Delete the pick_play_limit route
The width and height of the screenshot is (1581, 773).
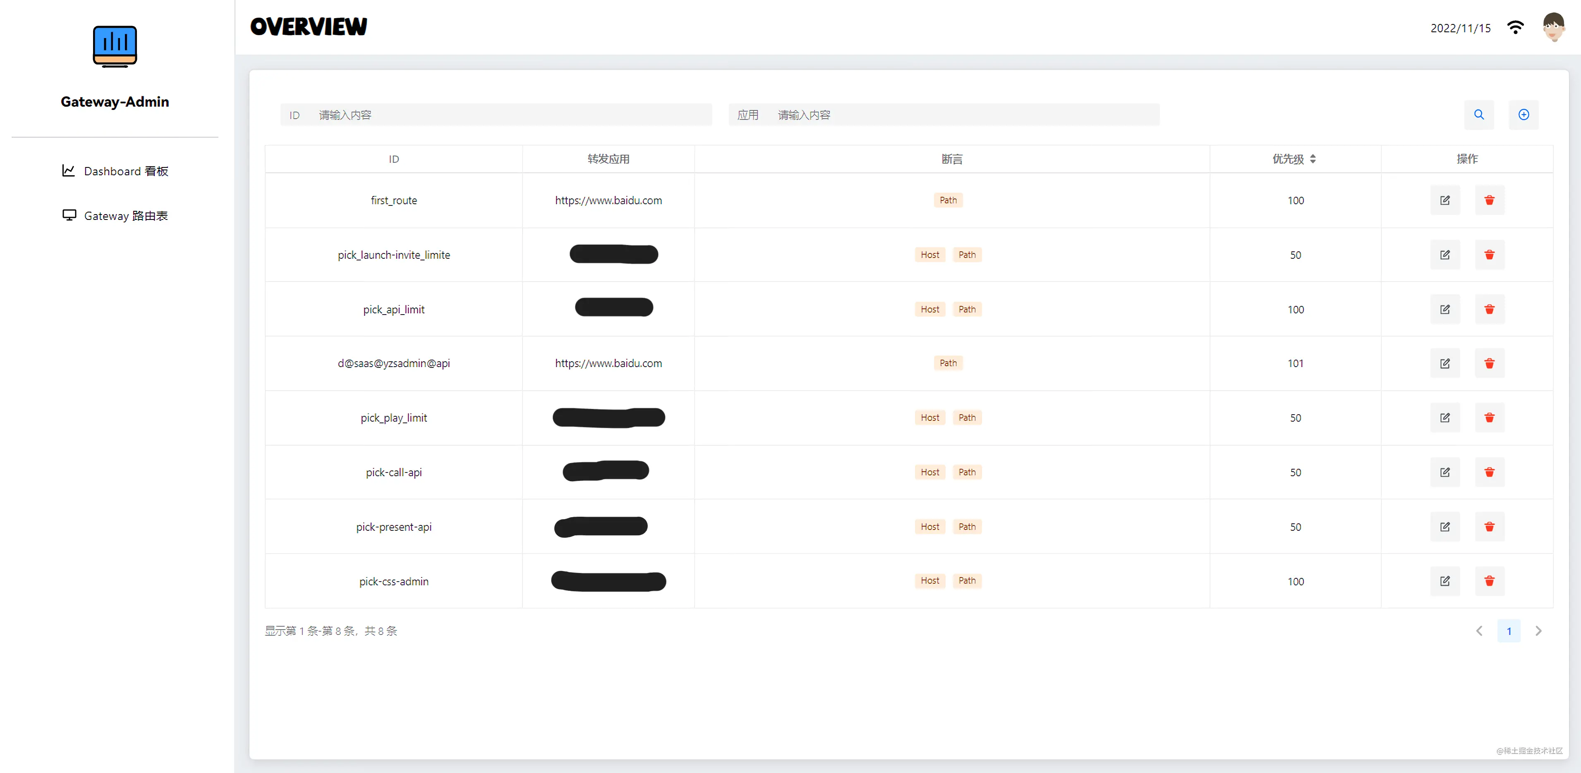point(1489,418)
